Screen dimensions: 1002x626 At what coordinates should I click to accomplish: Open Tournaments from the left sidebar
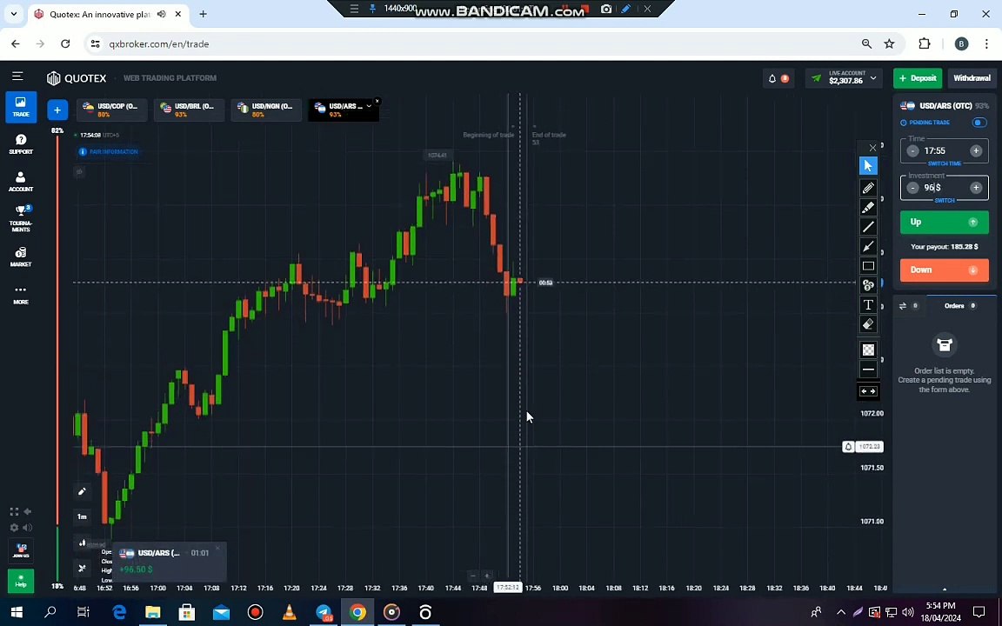[21, 218]
